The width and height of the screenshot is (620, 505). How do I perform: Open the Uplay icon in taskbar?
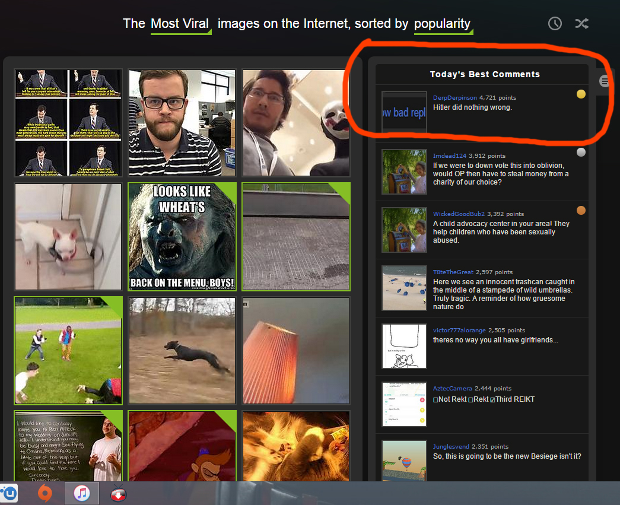click(x=9, y=493)
